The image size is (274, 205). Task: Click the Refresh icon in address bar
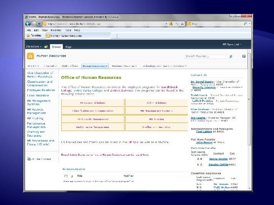177,24
